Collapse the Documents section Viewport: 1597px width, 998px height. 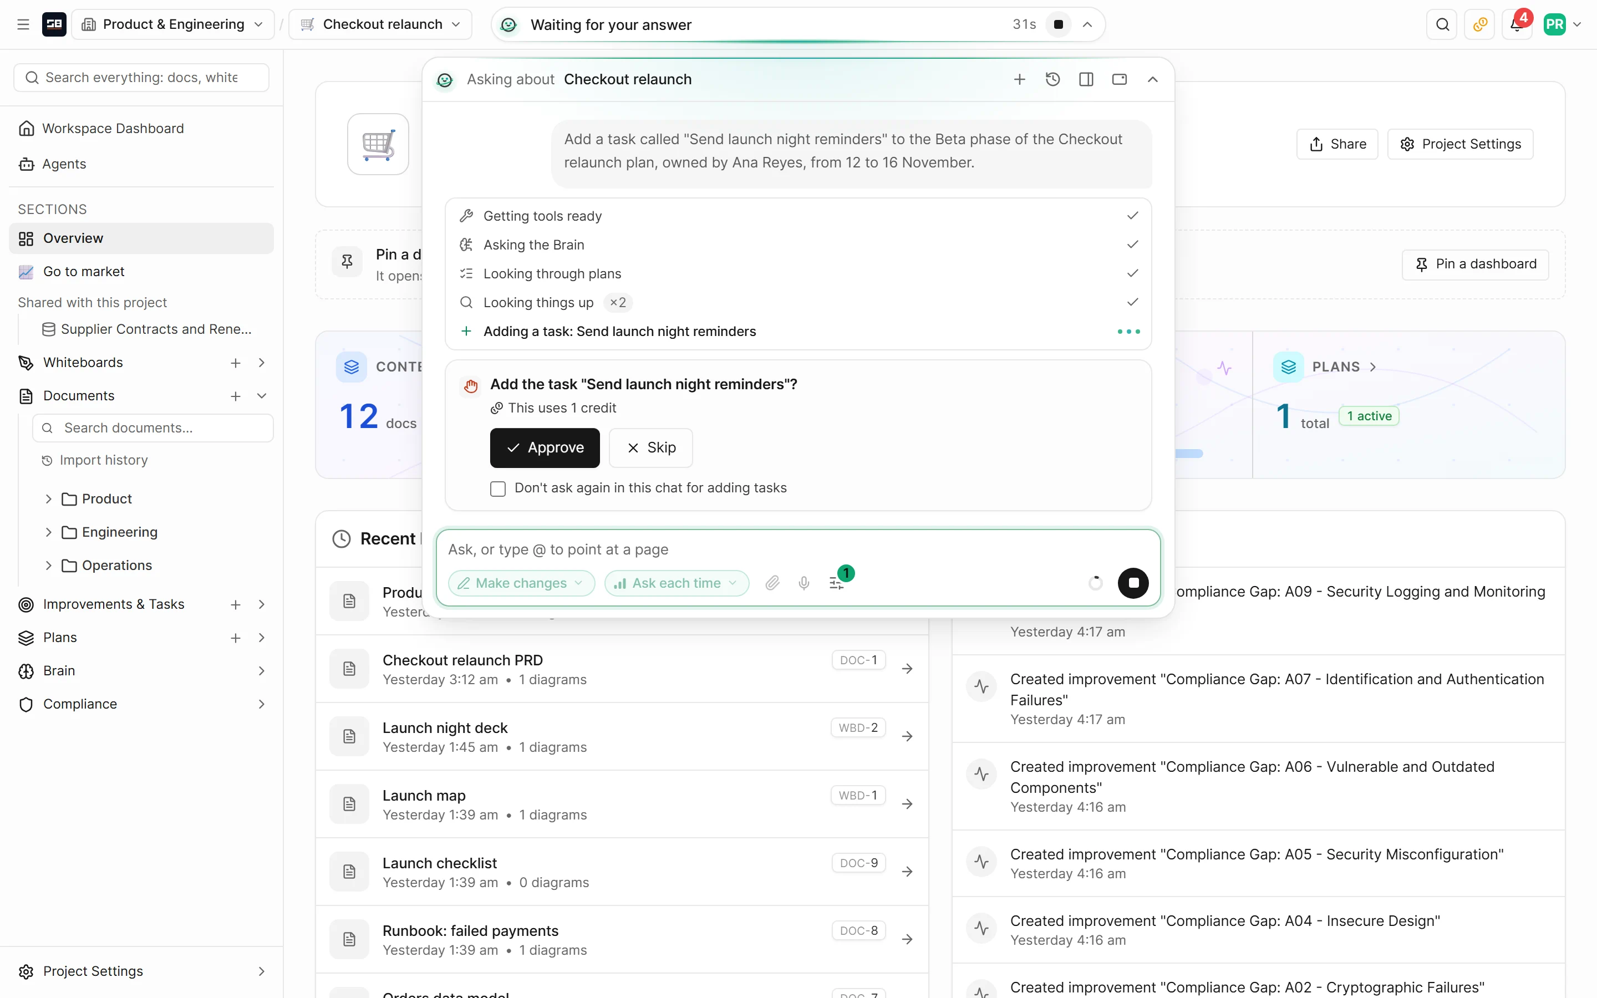pos(262,396)
